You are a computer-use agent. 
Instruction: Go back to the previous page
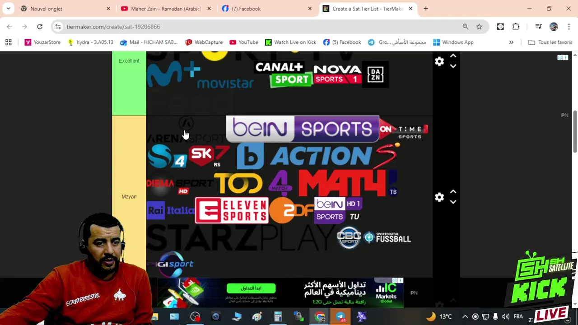(9, 27)
